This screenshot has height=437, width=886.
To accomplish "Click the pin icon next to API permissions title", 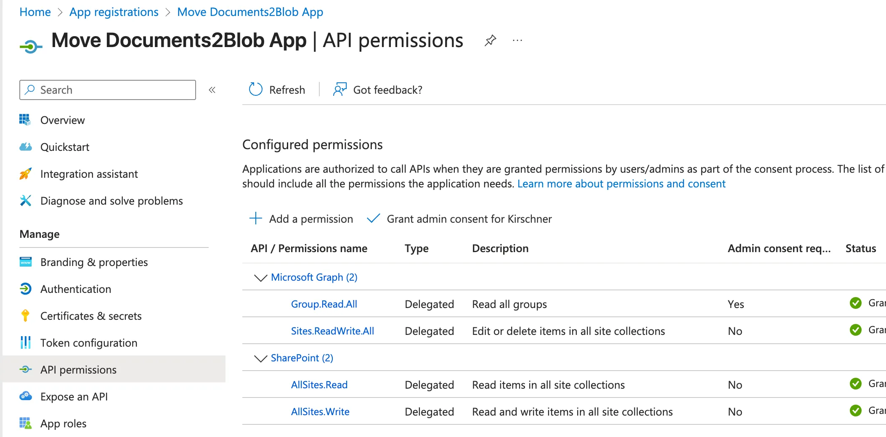I will [490, 40].
